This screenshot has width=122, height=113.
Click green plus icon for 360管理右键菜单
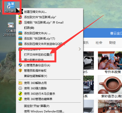(x=20, y=99)
